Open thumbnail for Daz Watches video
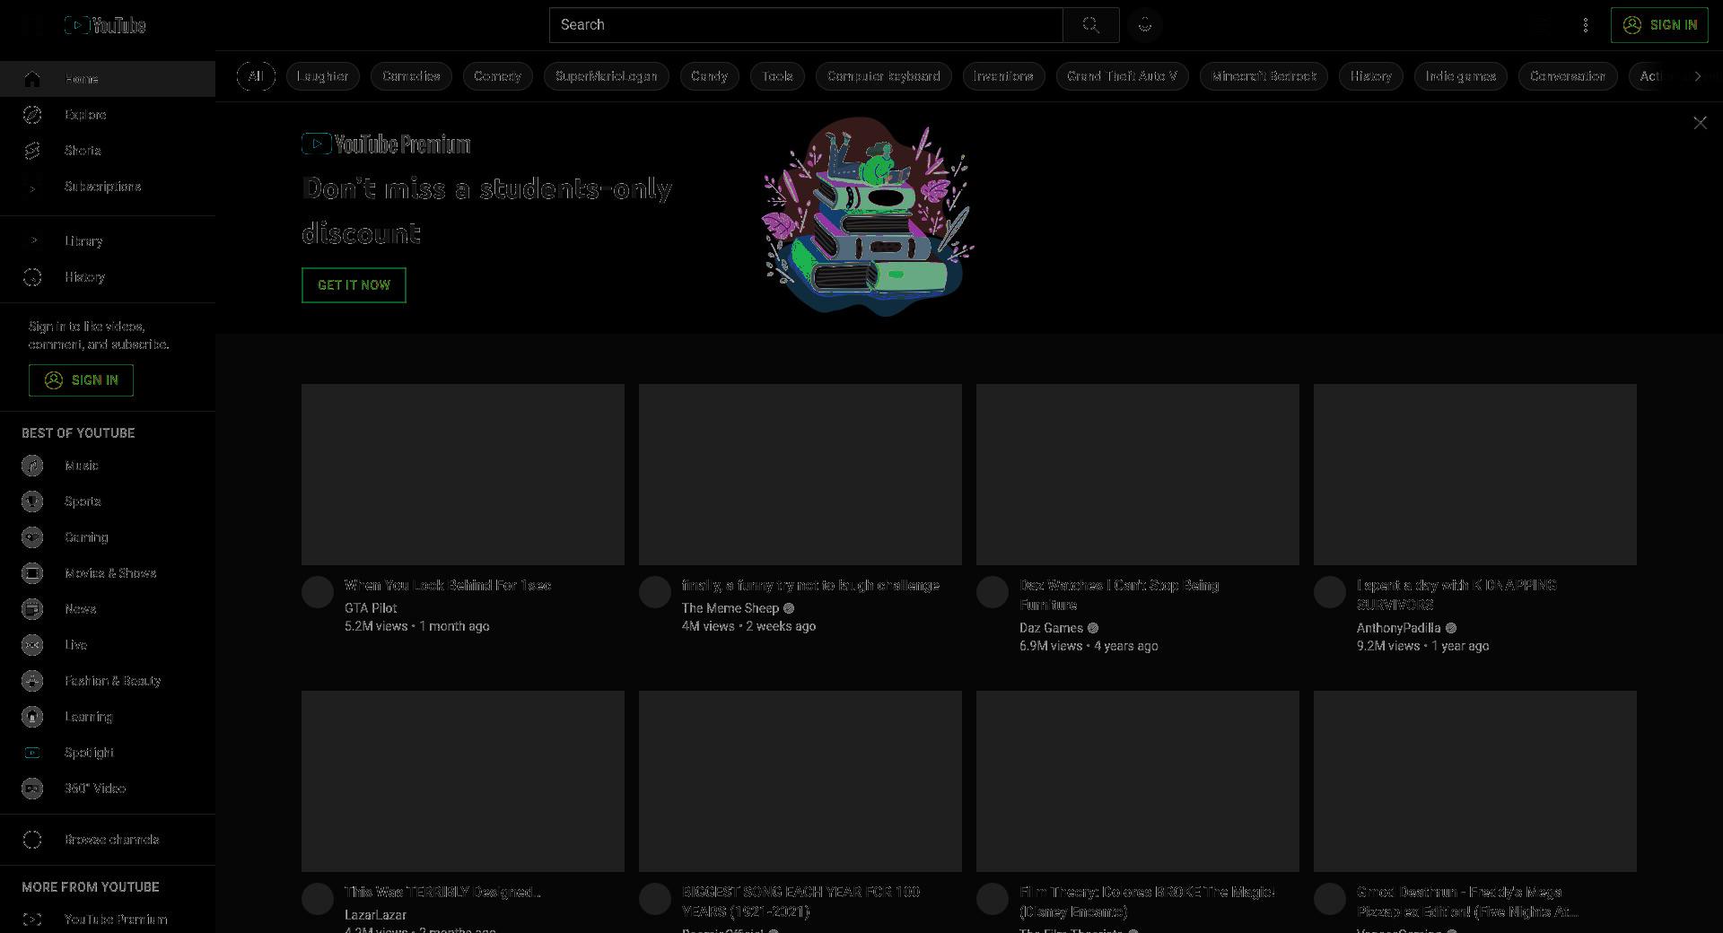 pyautogui.click(x=1138, y=475)
